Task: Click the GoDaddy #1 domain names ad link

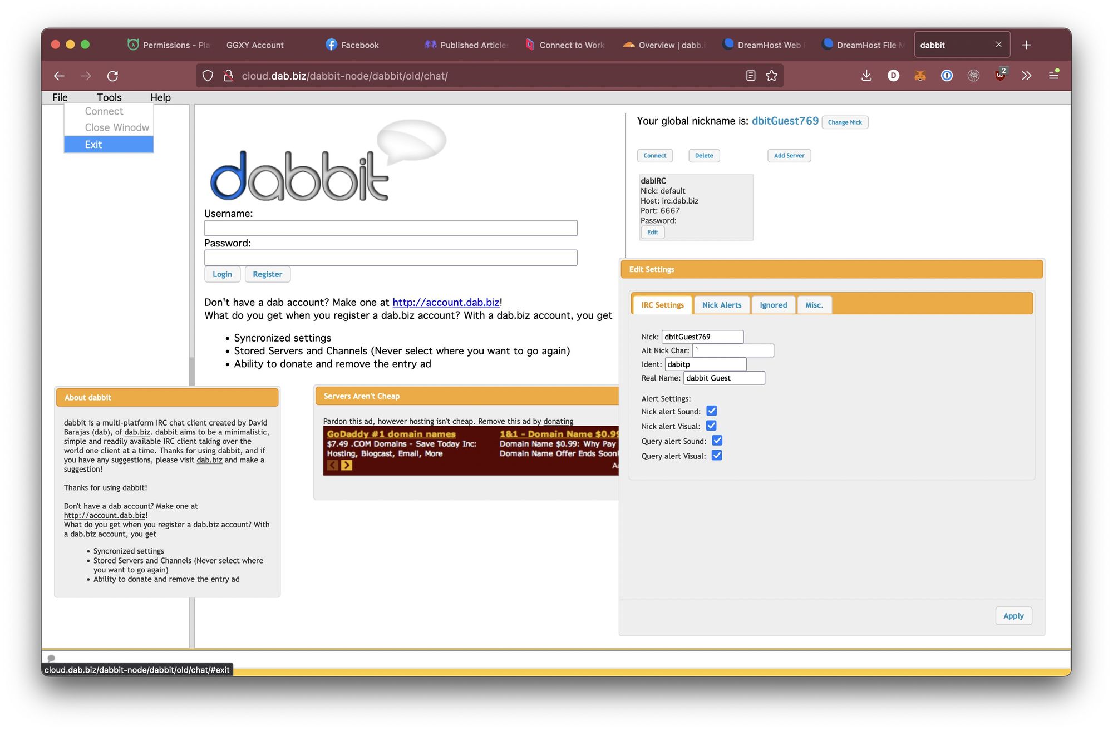Action: point(391,434)
